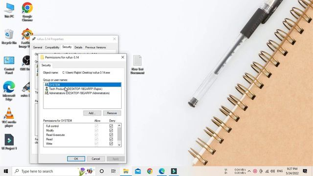This screenshot has height=176, width=313.
Task: Select Security tab in Properties window
Action: (x=67, y=47)
